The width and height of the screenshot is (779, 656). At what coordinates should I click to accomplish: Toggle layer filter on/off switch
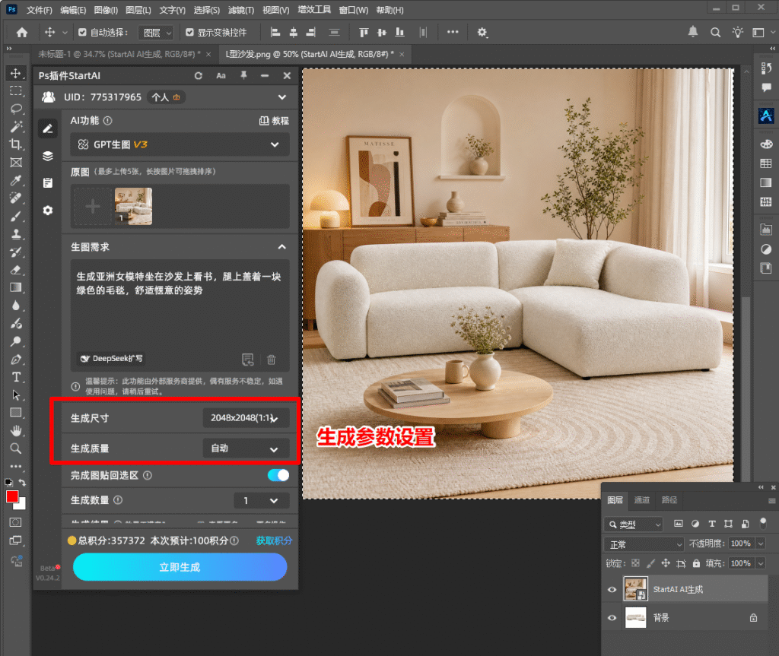[x=763, y=522]
